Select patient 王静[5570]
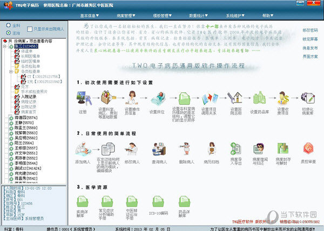 (24, 123)
